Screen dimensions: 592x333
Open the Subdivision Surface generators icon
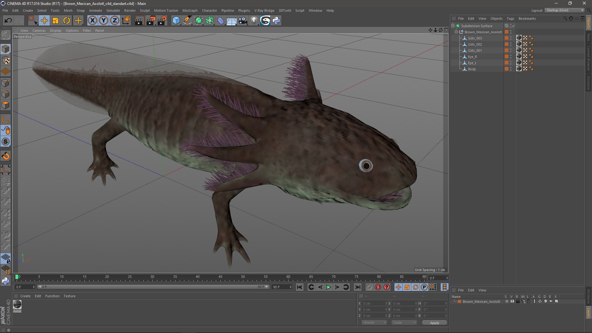199,21
